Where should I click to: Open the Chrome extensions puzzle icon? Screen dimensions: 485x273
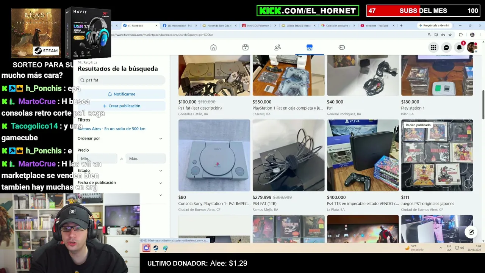pos(461,35)
